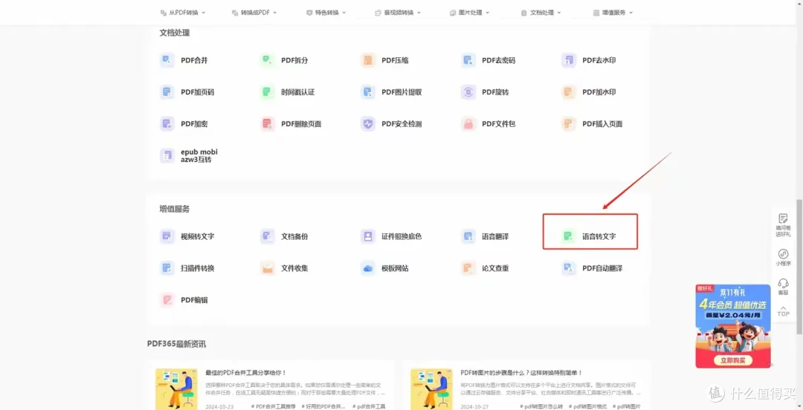Select the PDF压缩 icon
Image resolution: width=803 pixels, height=410 pixels.
pyautogui.click(x=368, y=60)
